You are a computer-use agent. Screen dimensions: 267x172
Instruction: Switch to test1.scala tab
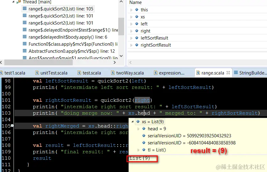pos(13,73)
